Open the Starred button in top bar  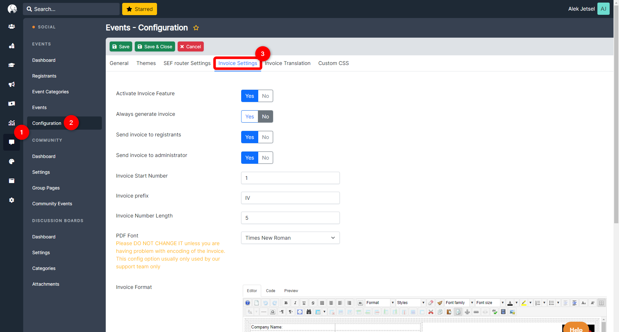click(140, 9)
